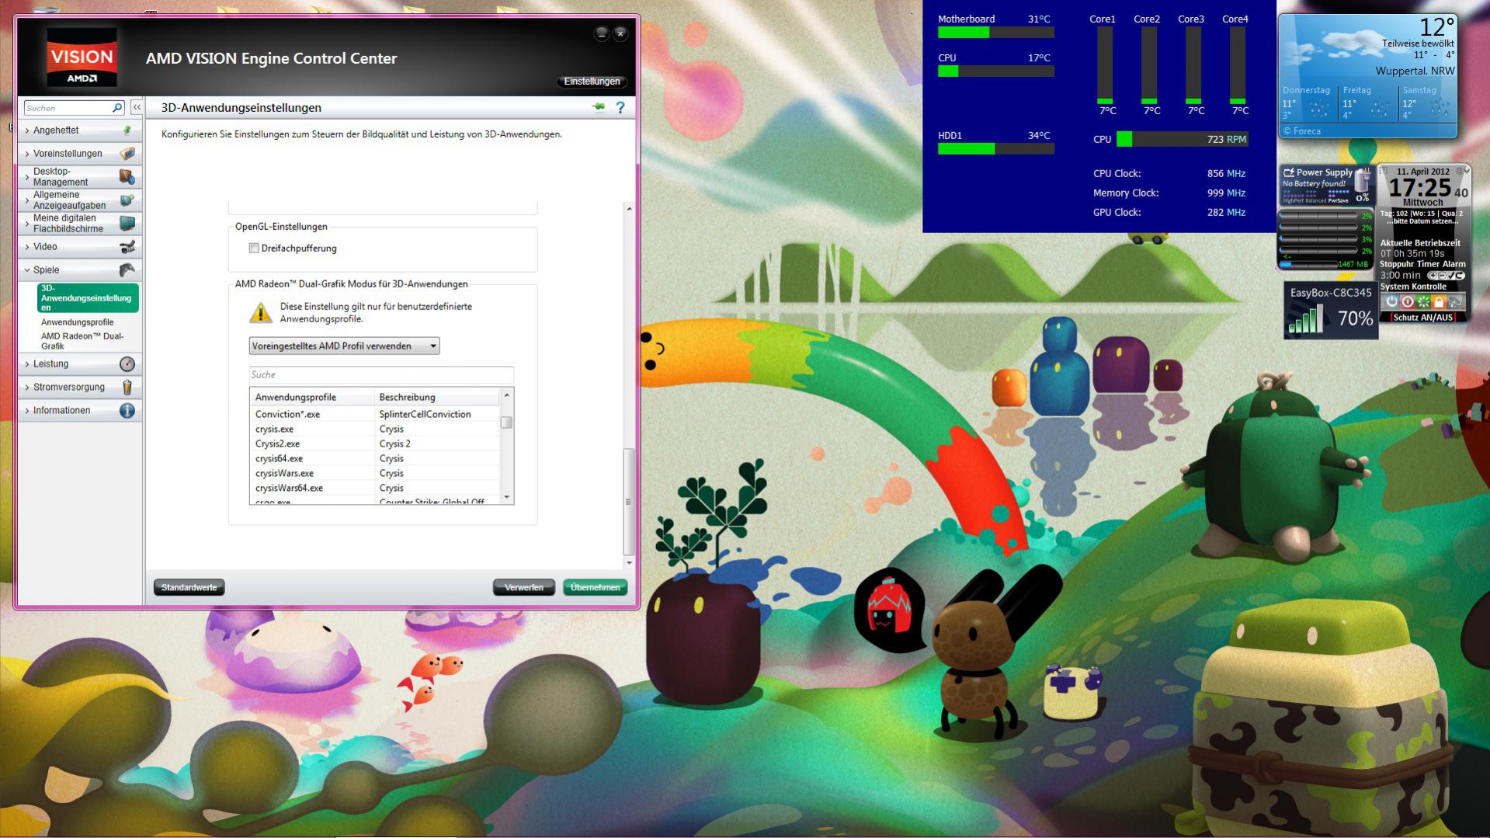
Task: Switch to Alarm in the clock widget
Action: 1454,264
